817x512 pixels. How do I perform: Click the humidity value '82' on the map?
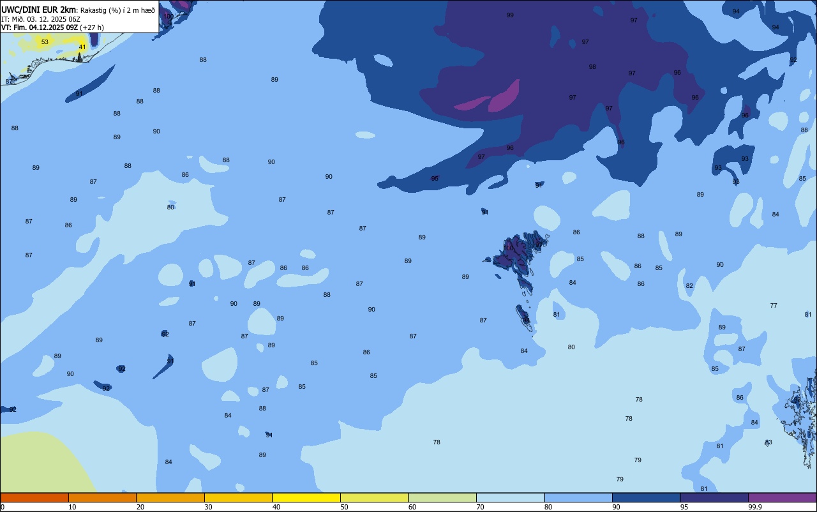click(689, 286)
